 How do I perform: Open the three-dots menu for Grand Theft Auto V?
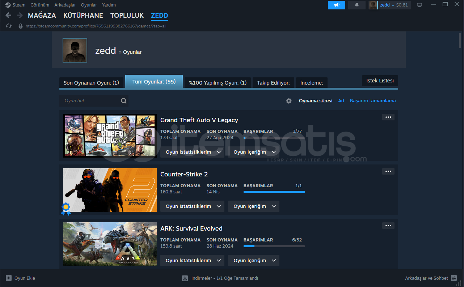click(x=388, y=117)
